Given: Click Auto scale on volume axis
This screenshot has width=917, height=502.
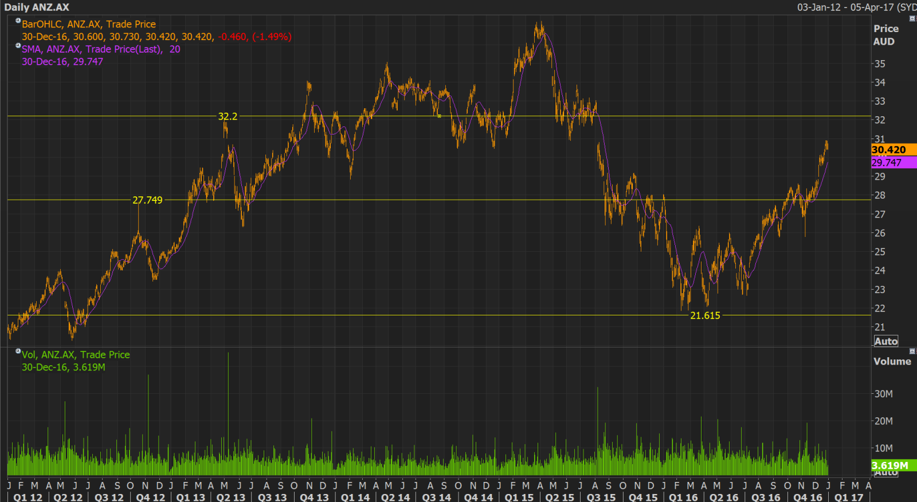Looking at the screenshot, I should [x=885, y=473].
